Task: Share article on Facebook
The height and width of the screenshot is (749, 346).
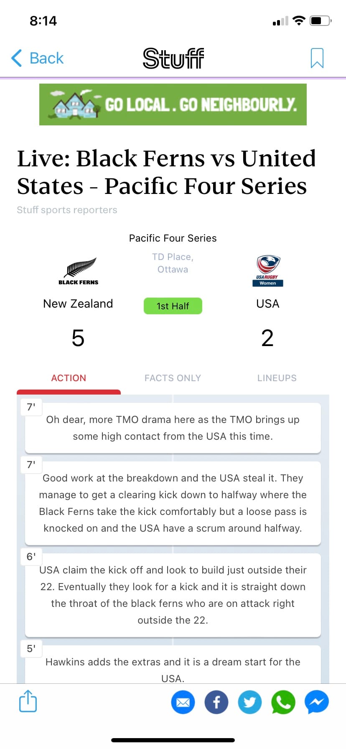Action: [216, 702]
